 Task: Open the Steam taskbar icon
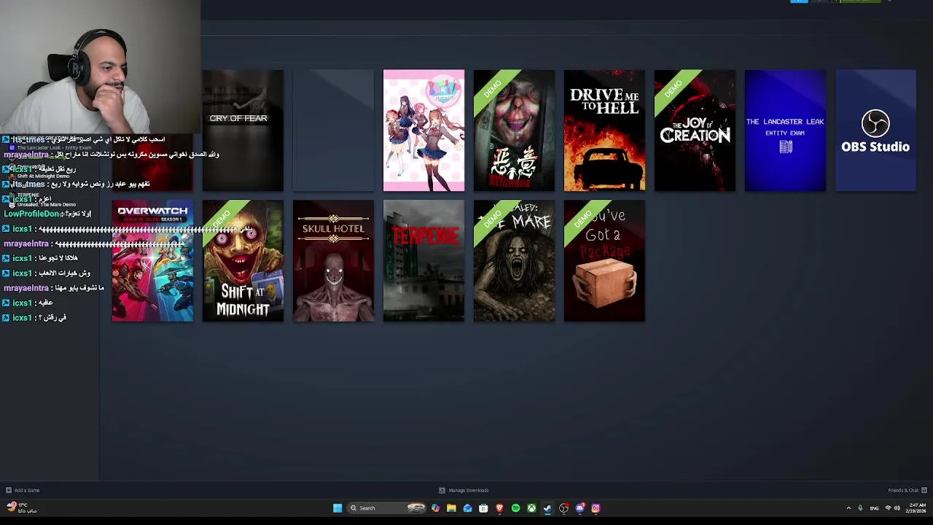pos(547,508)
